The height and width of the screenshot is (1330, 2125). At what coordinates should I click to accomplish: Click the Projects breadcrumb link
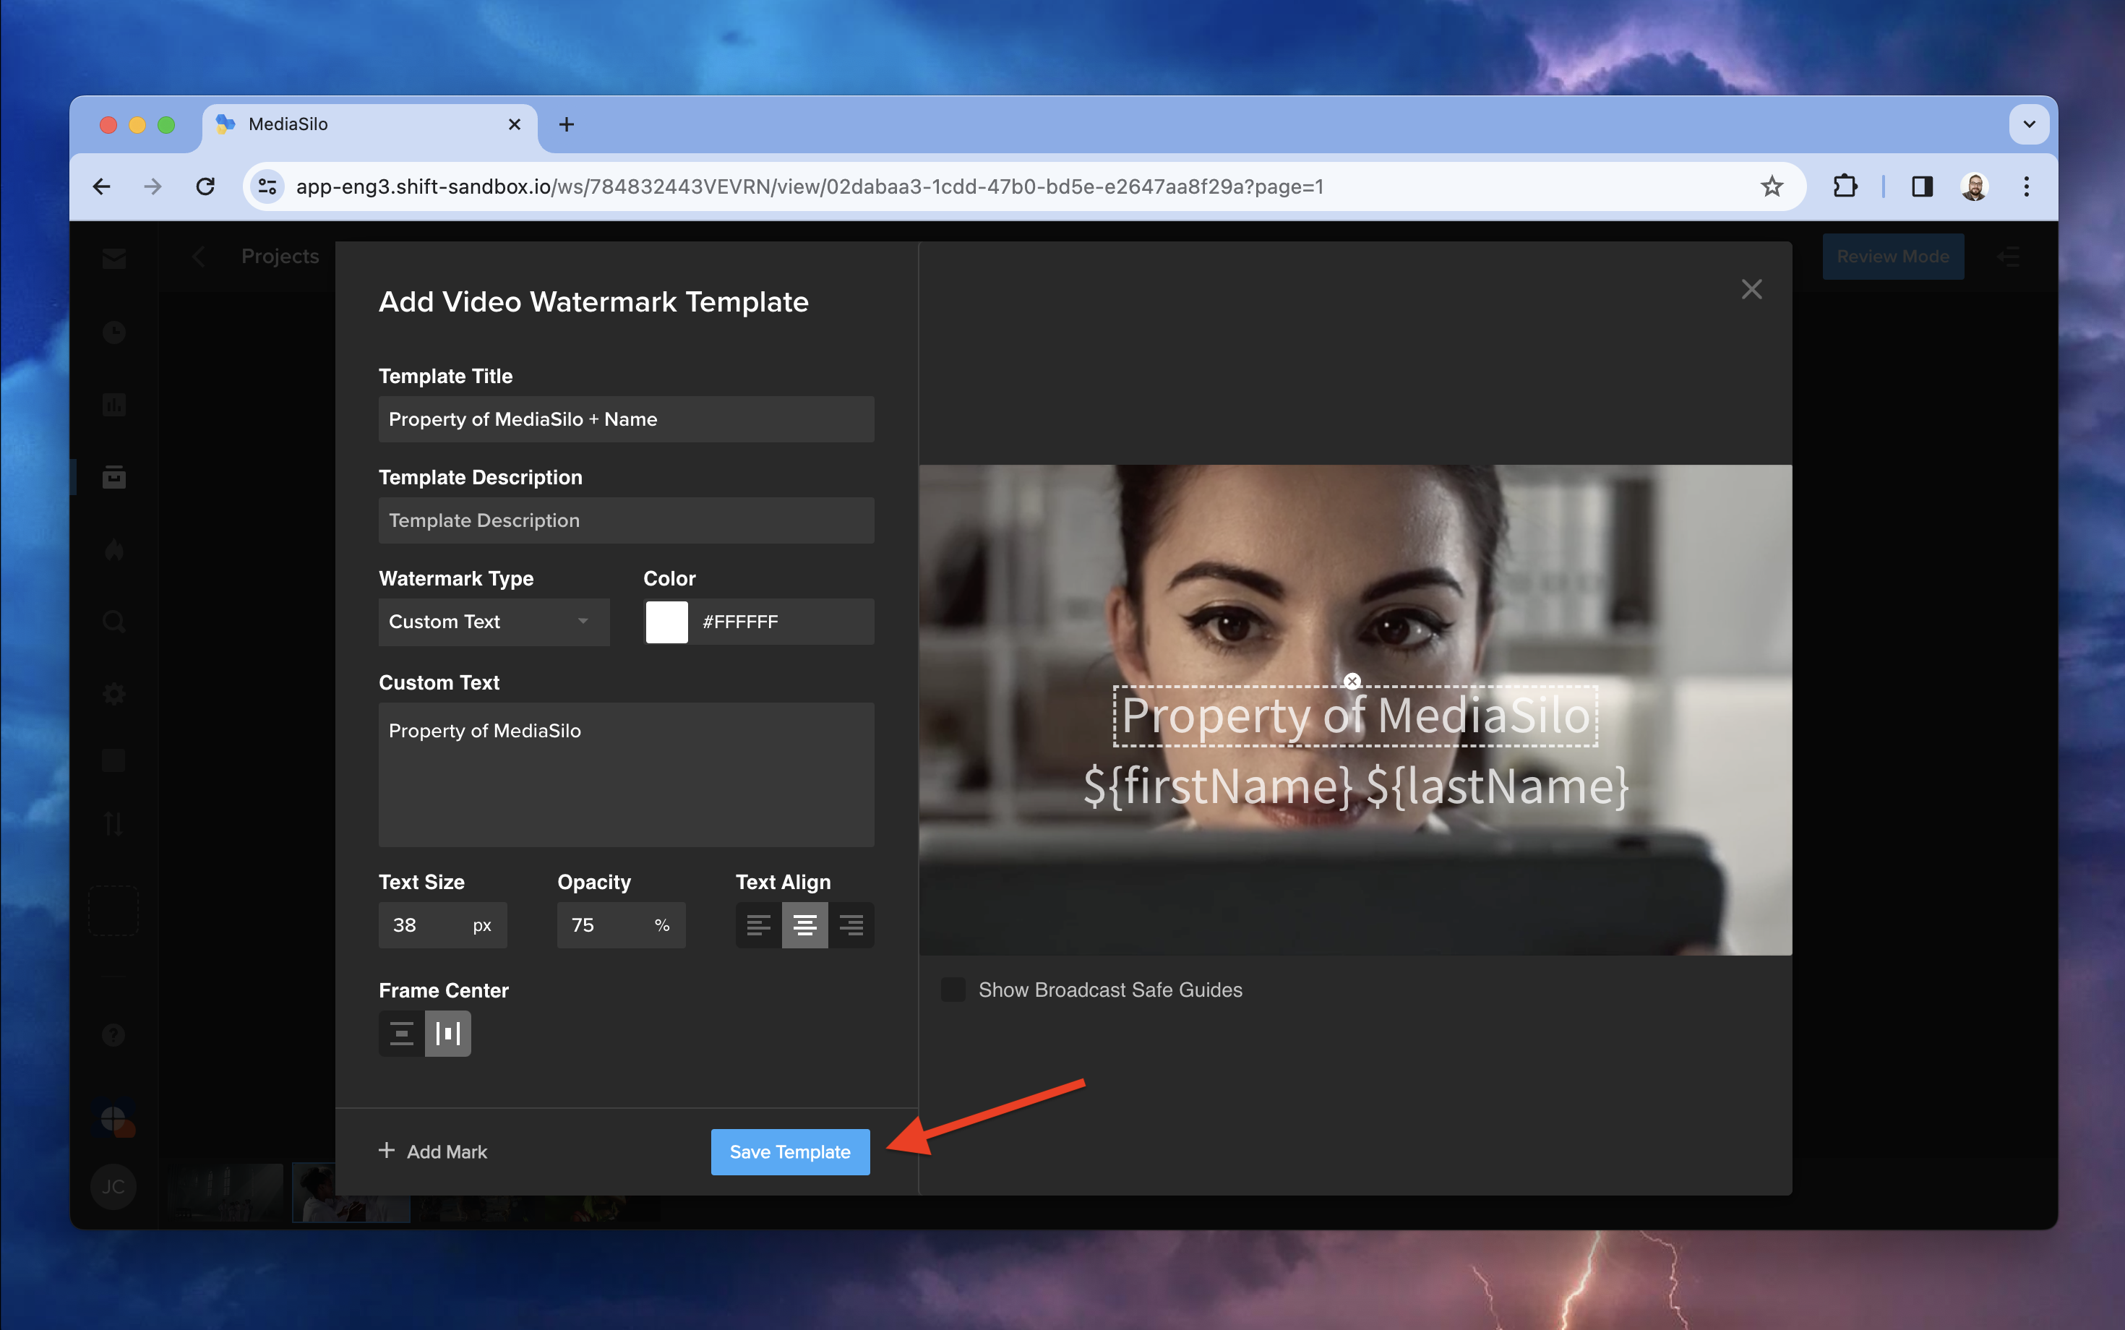click(280, 257)
